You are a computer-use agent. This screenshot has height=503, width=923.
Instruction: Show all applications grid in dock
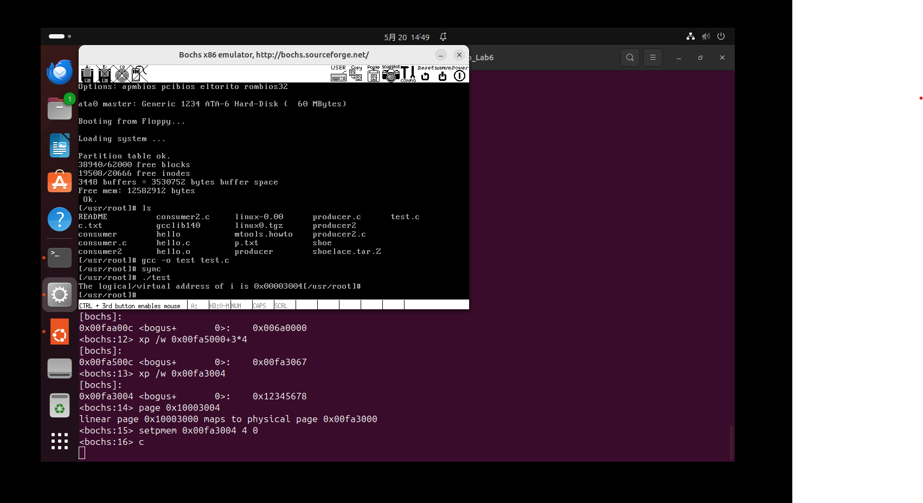coord(60,441)
